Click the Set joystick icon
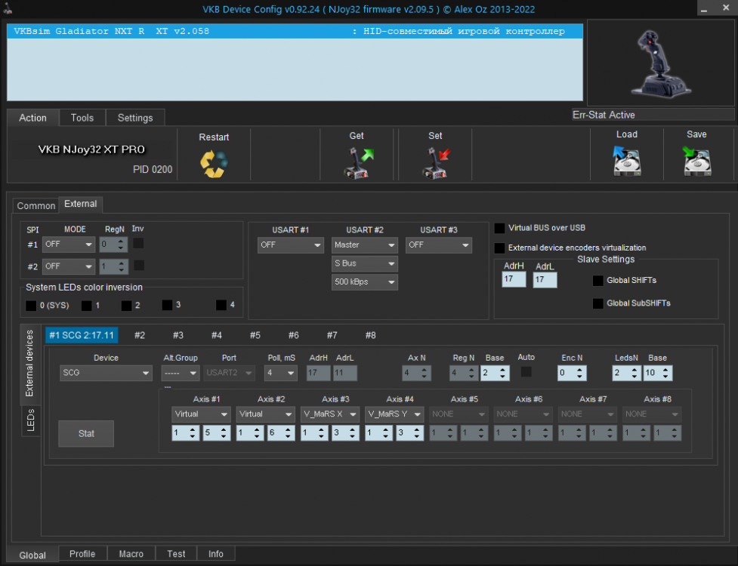The image size is (738, 566). click(436, 163)
